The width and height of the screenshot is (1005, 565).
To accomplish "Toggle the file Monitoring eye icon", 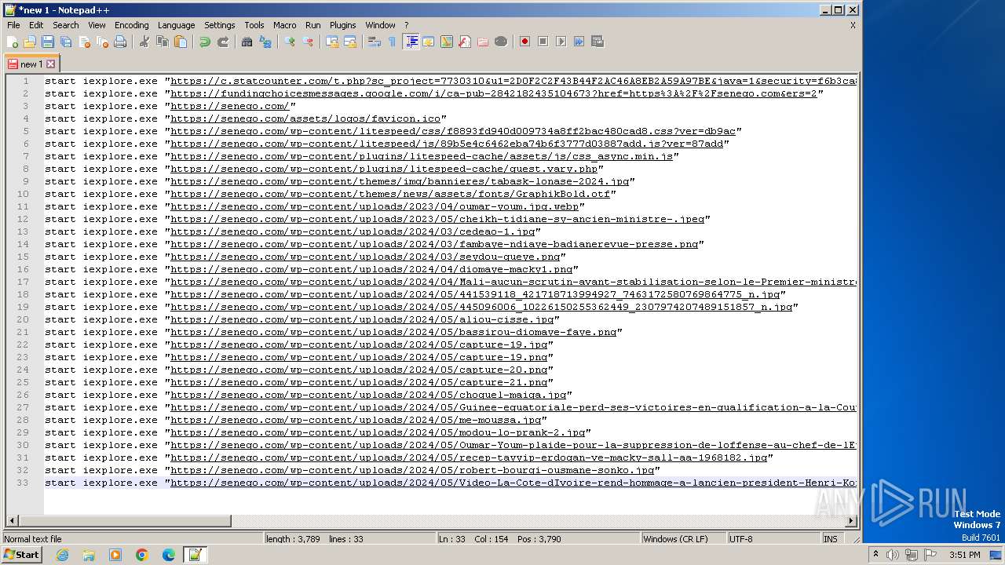I will tap(501, 42).
